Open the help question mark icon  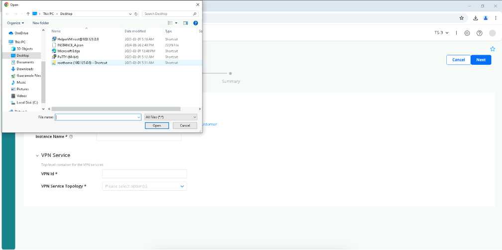(479, 33)
